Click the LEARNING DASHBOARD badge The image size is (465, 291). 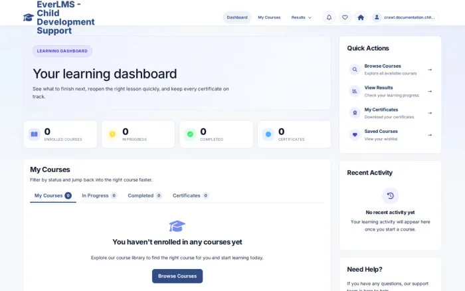(62, 51)
